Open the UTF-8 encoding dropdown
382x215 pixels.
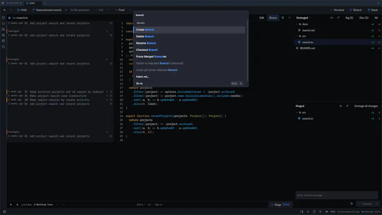pos(141,204)
